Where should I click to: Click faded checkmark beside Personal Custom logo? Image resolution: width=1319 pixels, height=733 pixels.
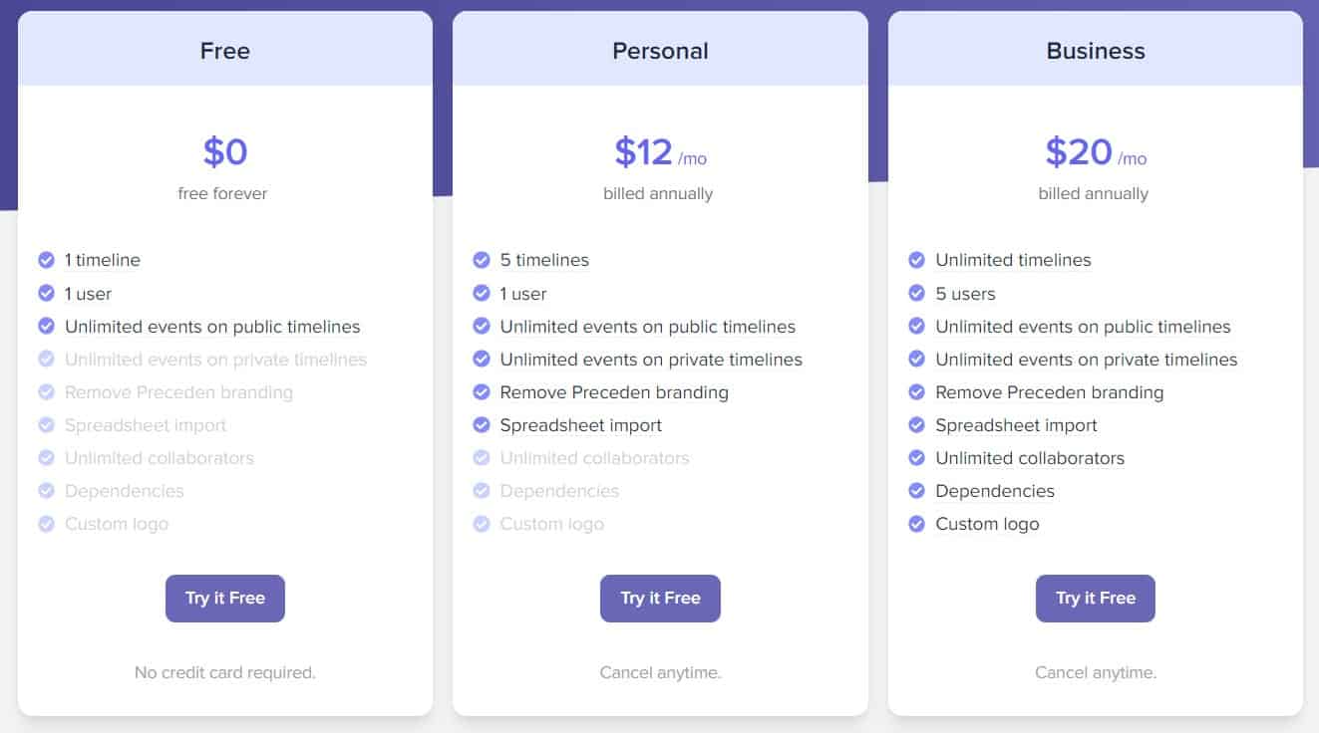click(482, 524)
